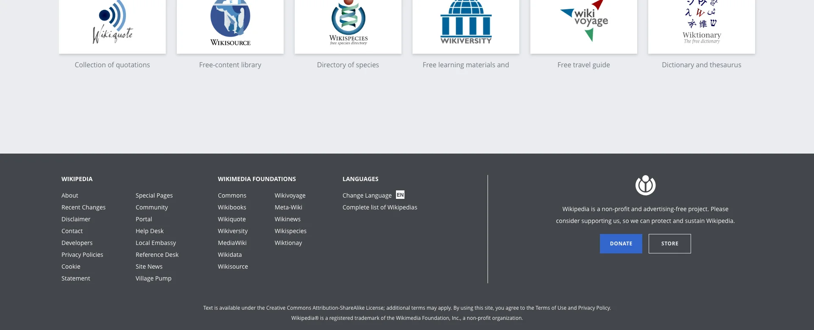Screen dimensions: 814x330
Task: Open the Wikivoyage logo card
Action: point(584,26)
